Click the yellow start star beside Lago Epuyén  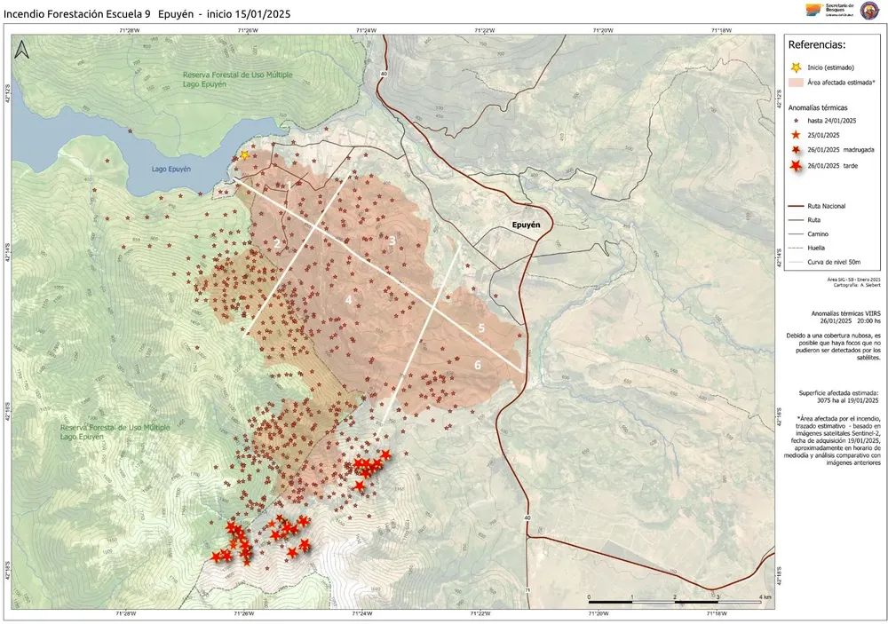[244, 155]
